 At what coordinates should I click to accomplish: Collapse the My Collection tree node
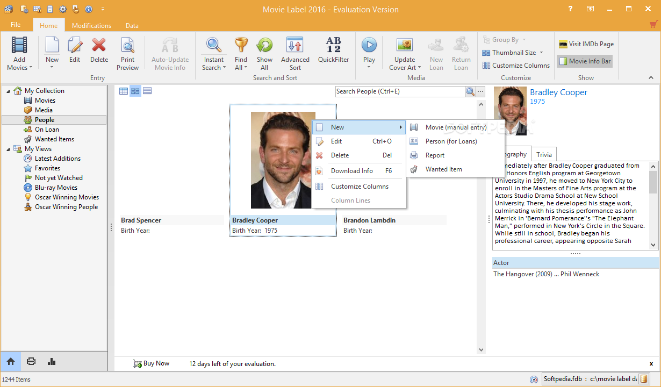pos(9,91)
